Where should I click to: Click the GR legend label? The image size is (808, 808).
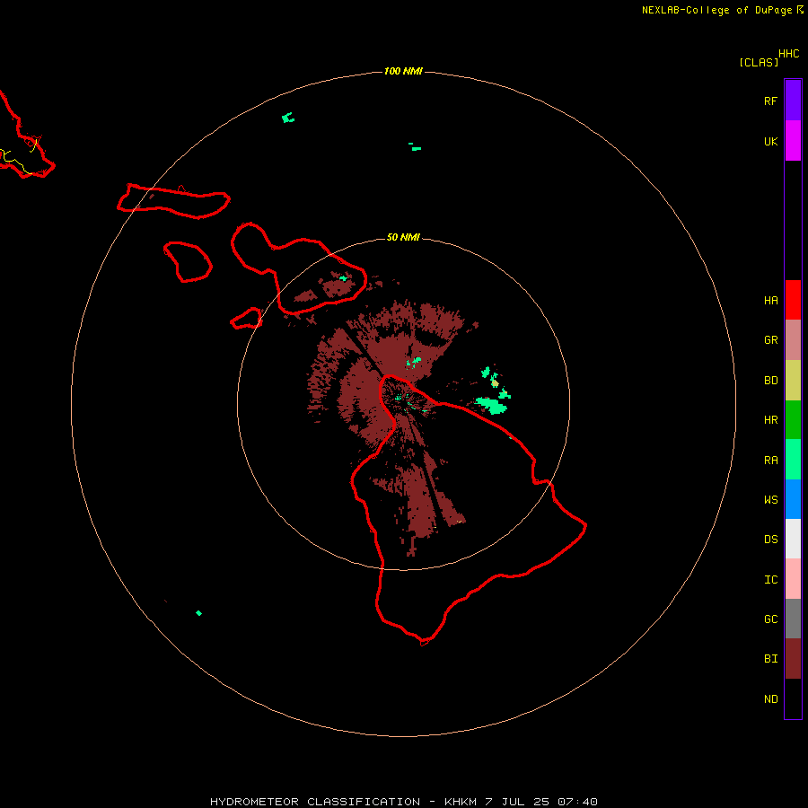(770, 340)
